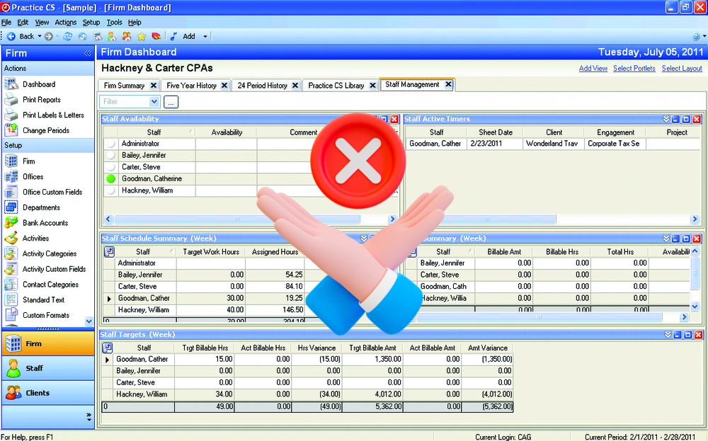Viewport: 708px width, 441px height.
Task: Toggle green availability circle for Goodman, Catherine
Action: point(110,179)
